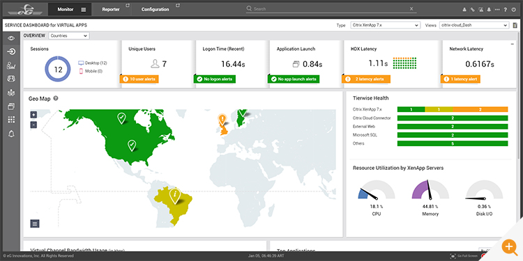The image size is (523, 261).
Task: Click the HDX Latency dot matrix
Action: click(404, 63)
